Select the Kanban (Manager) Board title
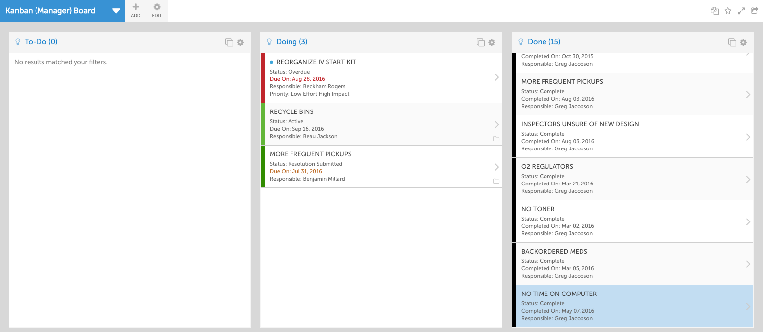 click(x=49, y=10)
